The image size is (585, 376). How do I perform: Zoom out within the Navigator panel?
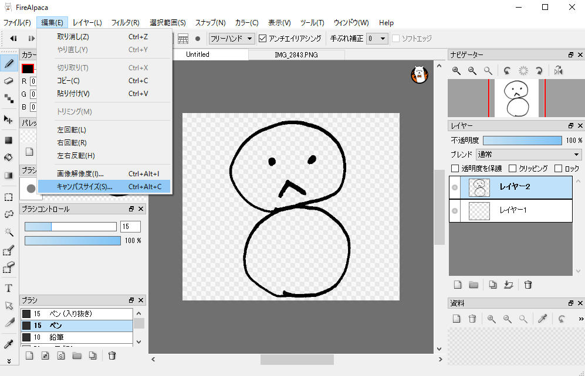[x=472, y=70]
